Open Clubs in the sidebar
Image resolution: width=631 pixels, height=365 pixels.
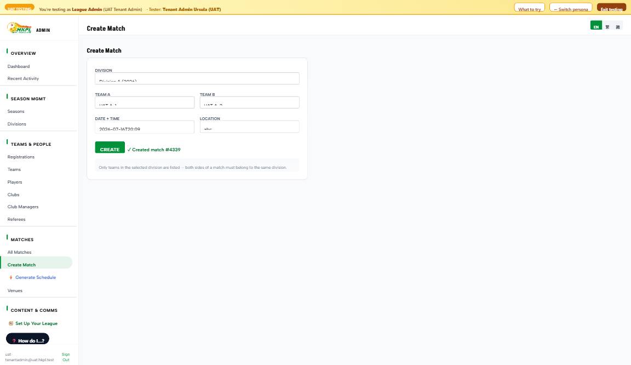(x=13, y=195)
